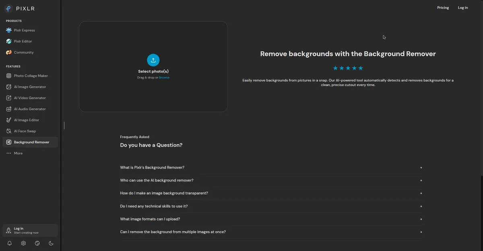483x251 pixels.
Task: Expand 'Do I need any technical skills' question
Action: click(271, 206)
